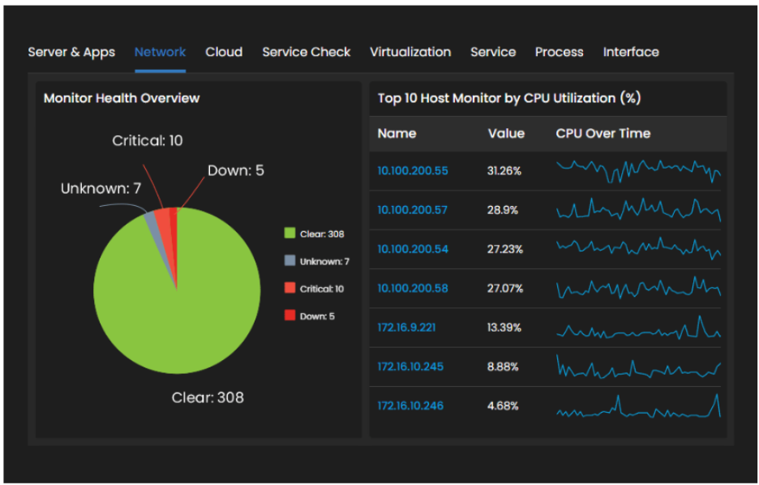Click the gray Unknown legend swatch
The width and height of the screenshot is (759, 485).
click(x=289, y=260)
